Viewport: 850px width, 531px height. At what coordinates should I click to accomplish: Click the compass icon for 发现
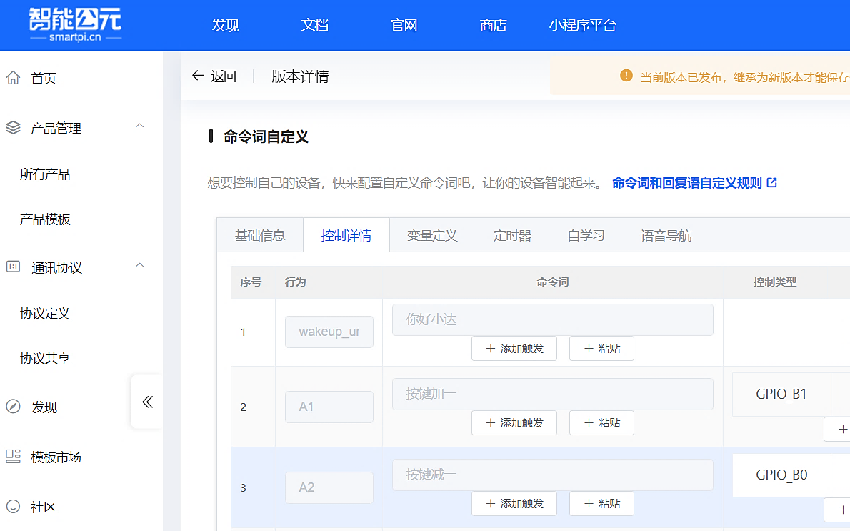point(13,407)
